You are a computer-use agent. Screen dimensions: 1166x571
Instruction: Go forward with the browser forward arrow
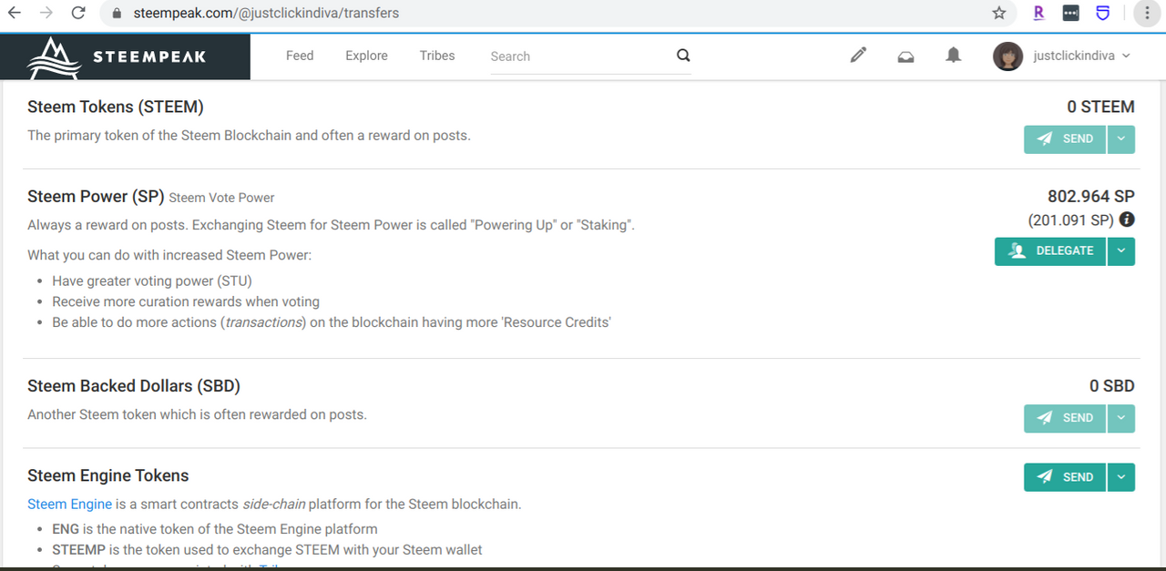pyautogui.click(x=47, y=14)
